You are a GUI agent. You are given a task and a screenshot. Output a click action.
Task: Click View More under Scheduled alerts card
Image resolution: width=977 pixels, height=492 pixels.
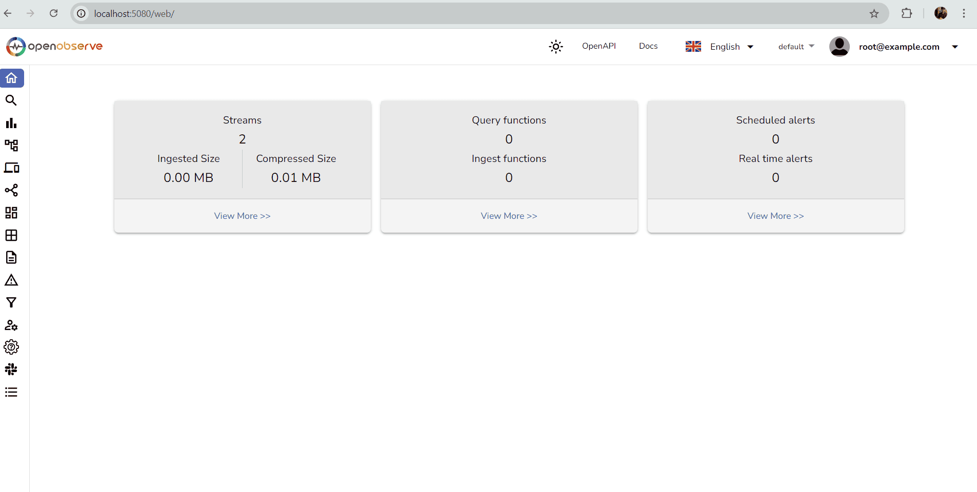click(775, 216)
